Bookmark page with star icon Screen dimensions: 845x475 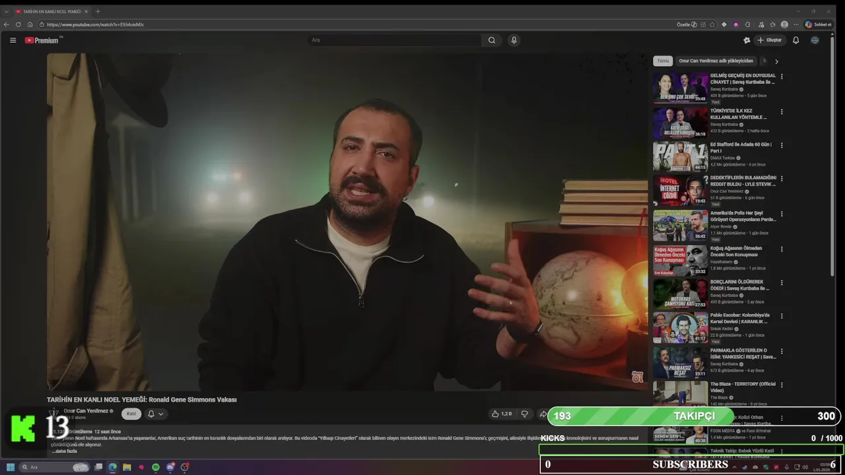coord(712,24)
